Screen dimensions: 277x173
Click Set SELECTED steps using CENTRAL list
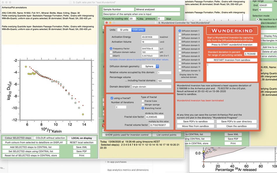[31, 151]
